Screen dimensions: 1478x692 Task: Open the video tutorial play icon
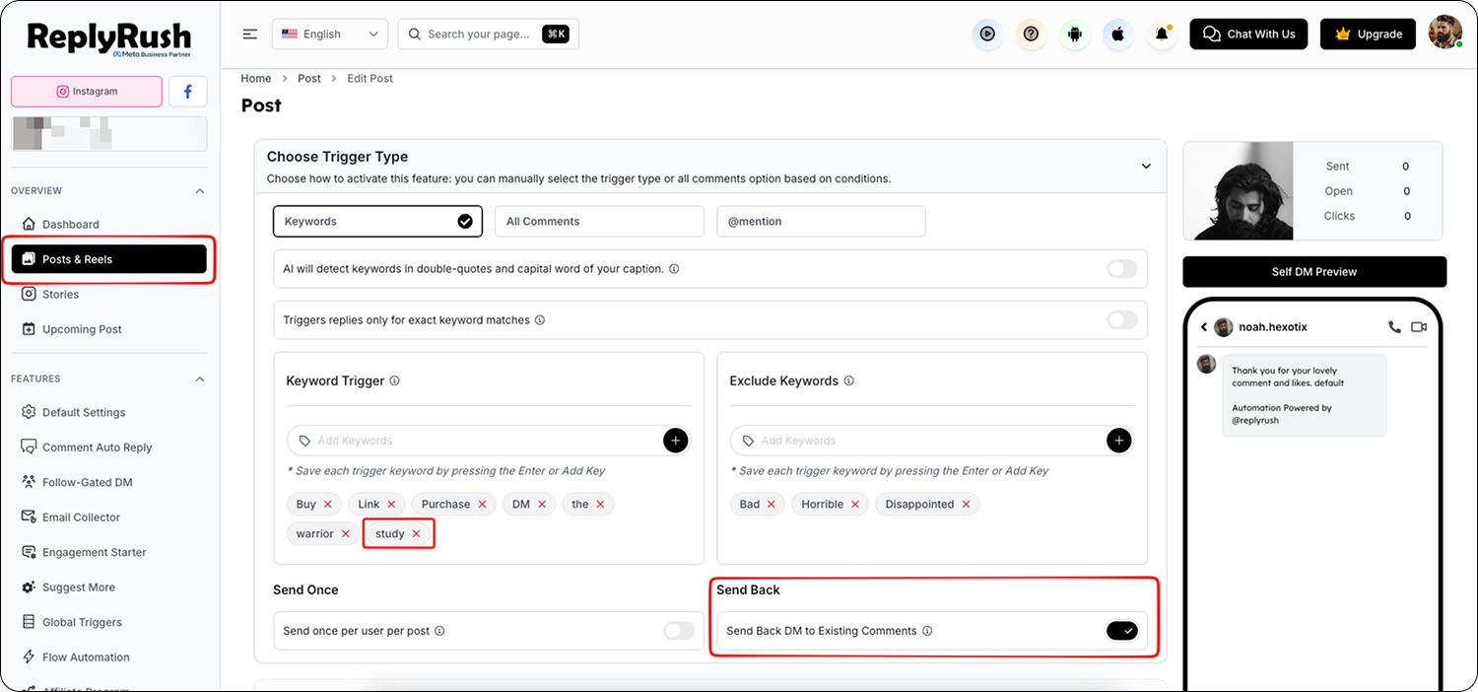pyautogui.click(x=986, y=34)
